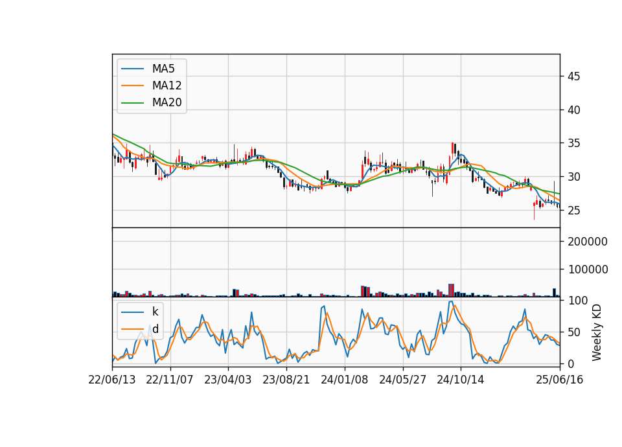The width and height of the screenshot is (622, 447).
Task: Click the 50 label on KD axis
Action: (x=573, y=332)
